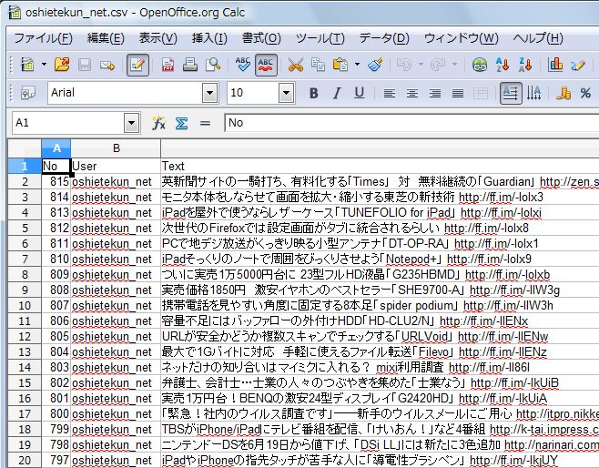Click the Document as E-mail icon
The height and width of the screenshot is (468, 599).
[107, 65]
